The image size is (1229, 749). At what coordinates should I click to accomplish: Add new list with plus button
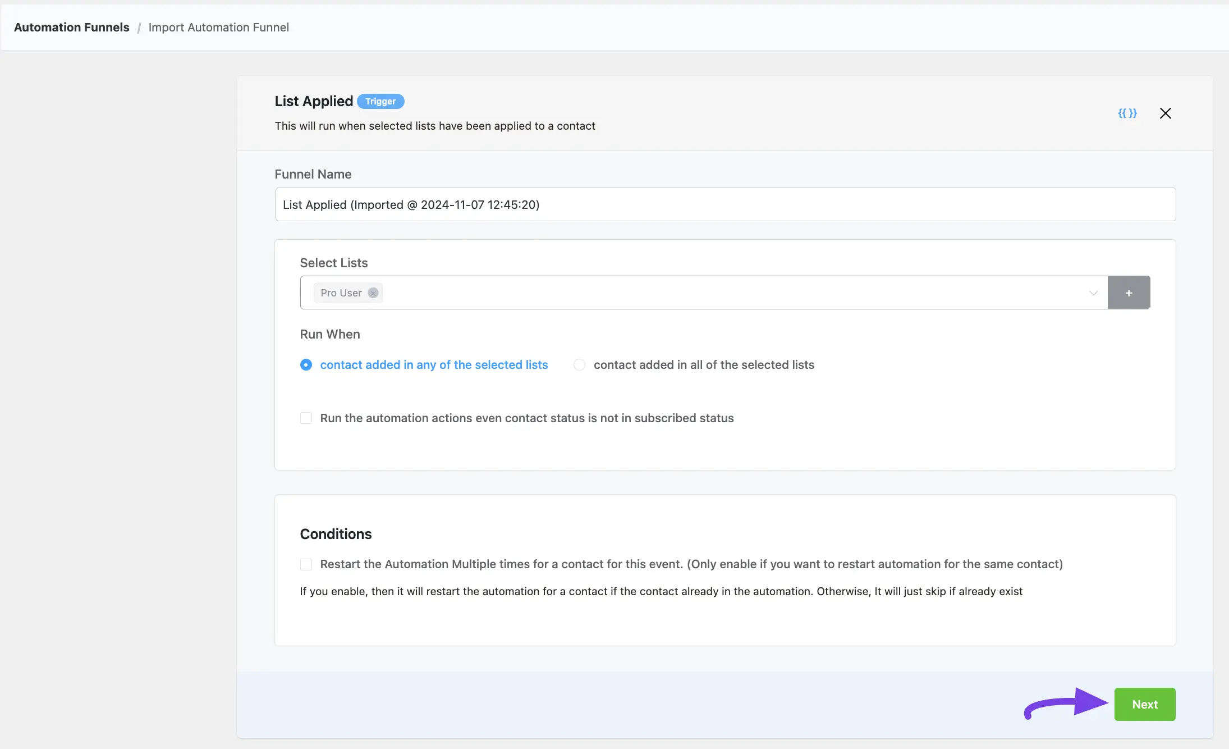click(x=1129, y=293)
